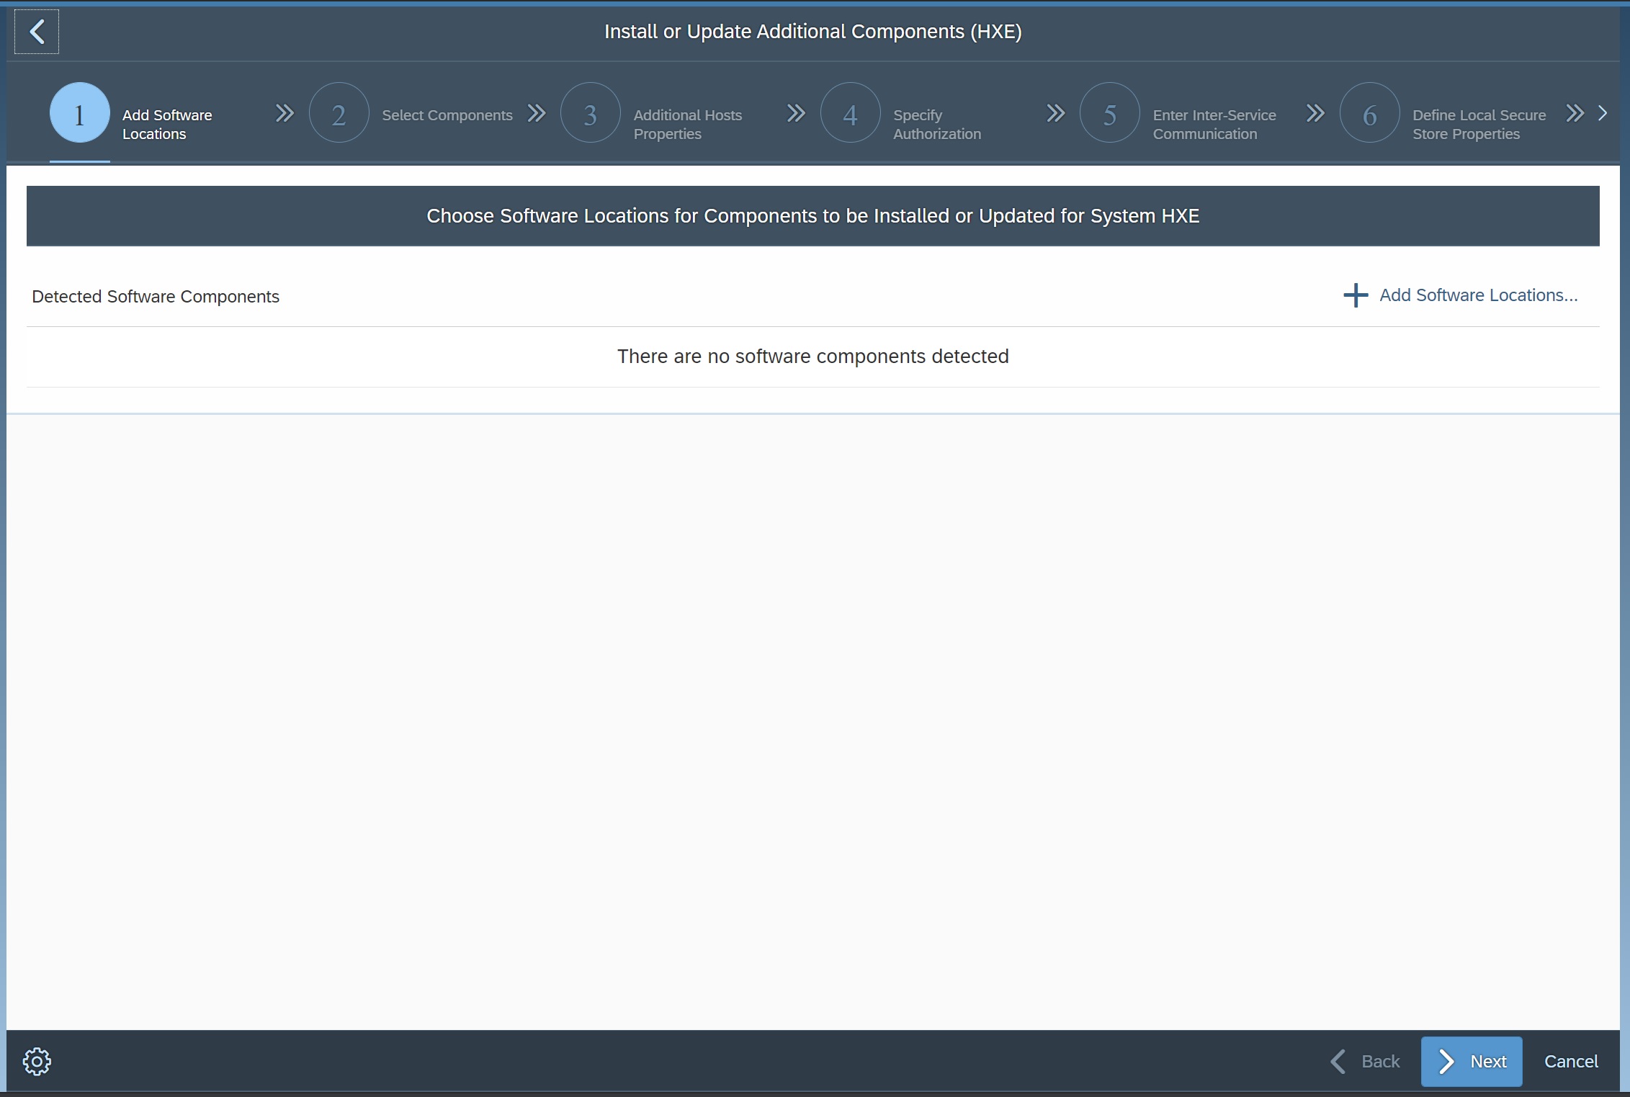Viewport: 1630px width, 1097px height.
Task: Go to Select Components step label
Action: tap(447, 115)
